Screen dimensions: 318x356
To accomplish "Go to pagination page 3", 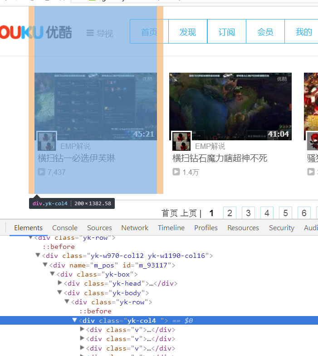I will click(249, 213).
